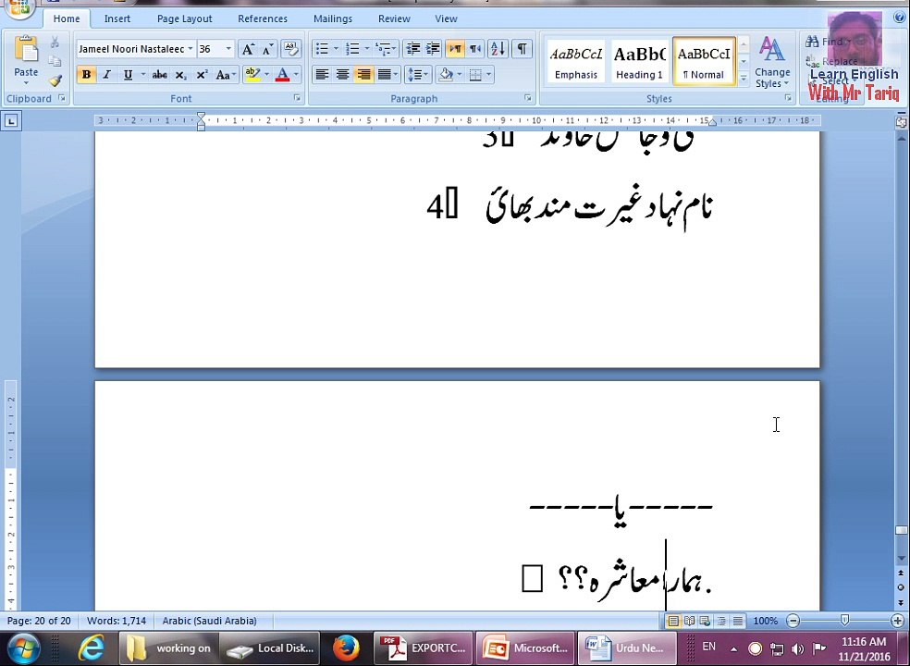Switch to the Page Layout tab
Screen dimensions: 910x666
[185, 18]
